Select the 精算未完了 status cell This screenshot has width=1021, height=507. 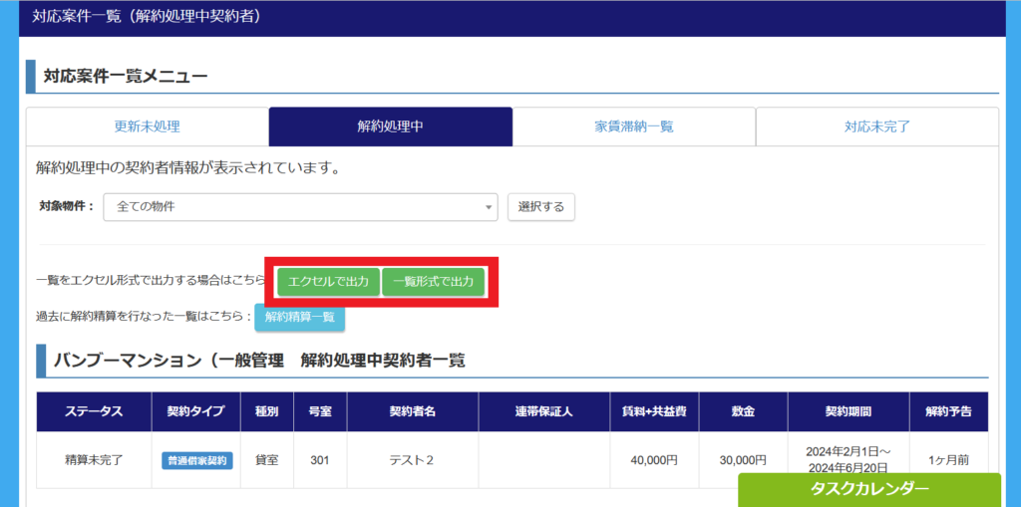pyautogui.click(x=94, y=460)
